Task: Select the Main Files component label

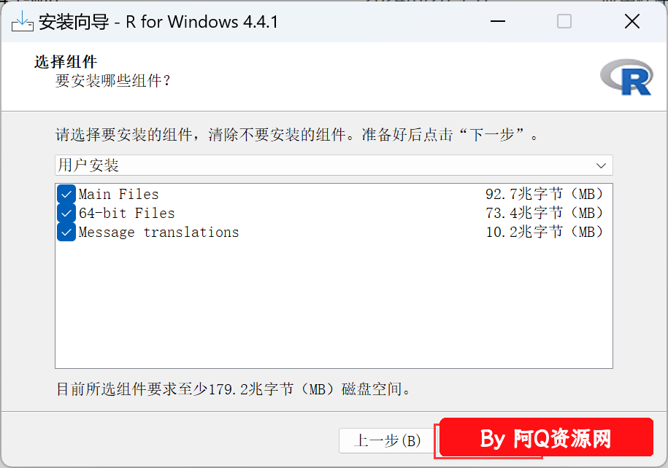Action: click(118, 195)
